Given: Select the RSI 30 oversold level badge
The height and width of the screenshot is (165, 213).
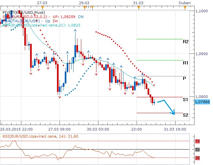Looking at the screenshot, I should [x=197, y=158].
